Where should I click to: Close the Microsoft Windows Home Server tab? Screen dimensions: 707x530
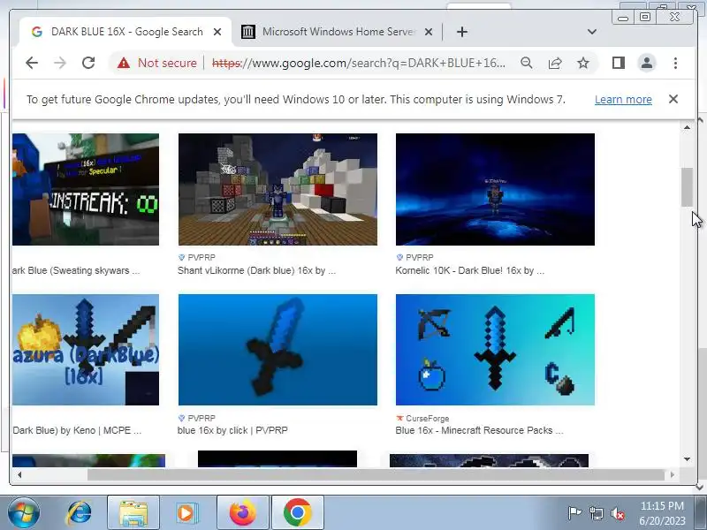coord(429,32)
